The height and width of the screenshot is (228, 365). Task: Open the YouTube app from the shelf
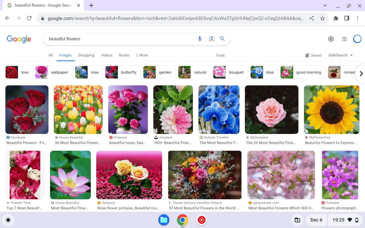pyautogui.click(x=202, y=220)
